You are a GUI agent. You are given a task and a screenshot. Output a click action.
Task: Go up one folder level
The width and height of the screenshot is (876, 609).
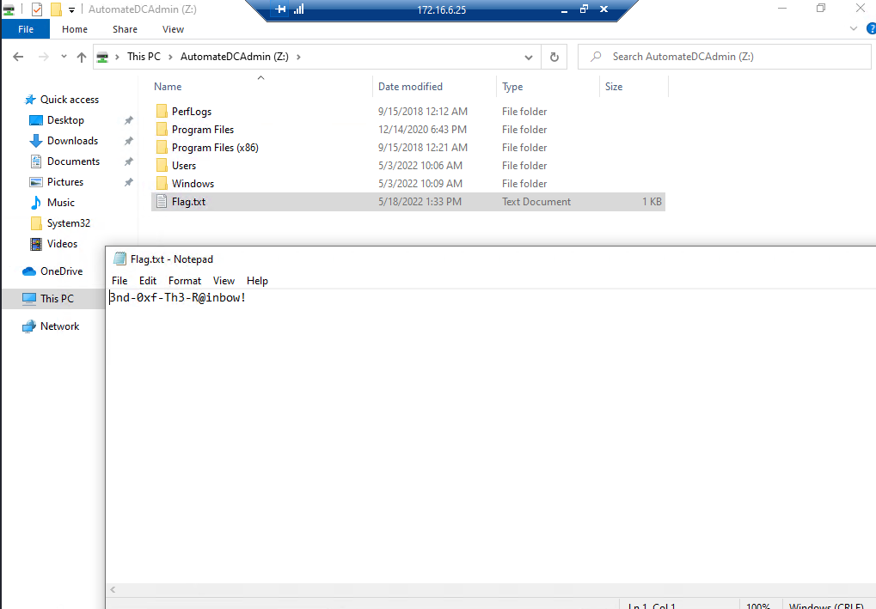82,58
